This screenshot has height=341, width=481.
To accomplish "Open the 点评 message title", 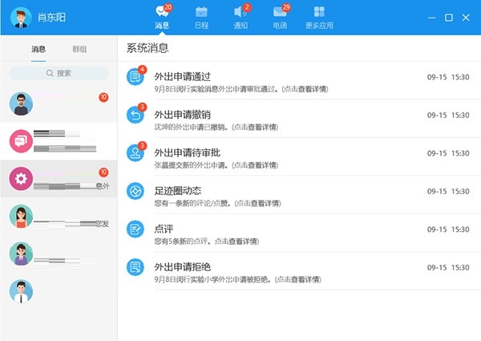I will [x=164, y=229].
